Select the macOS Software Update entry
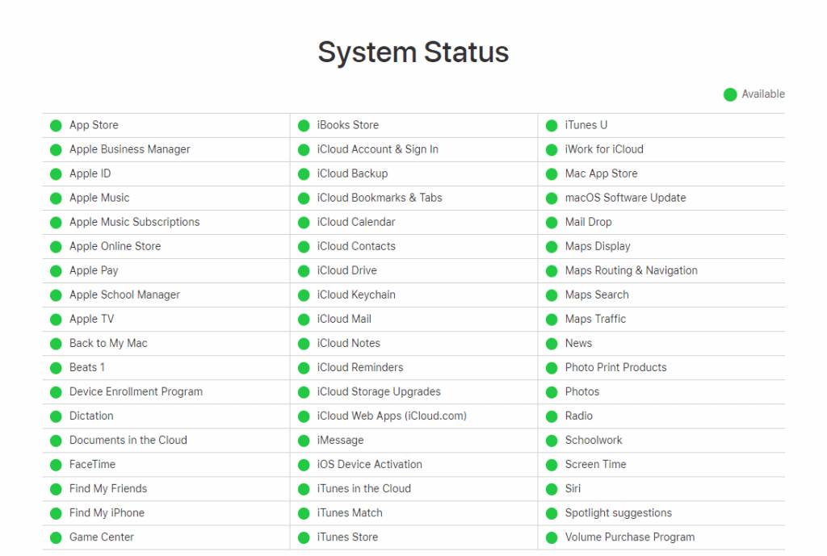 pyautogui.click(x=625, y=198)
